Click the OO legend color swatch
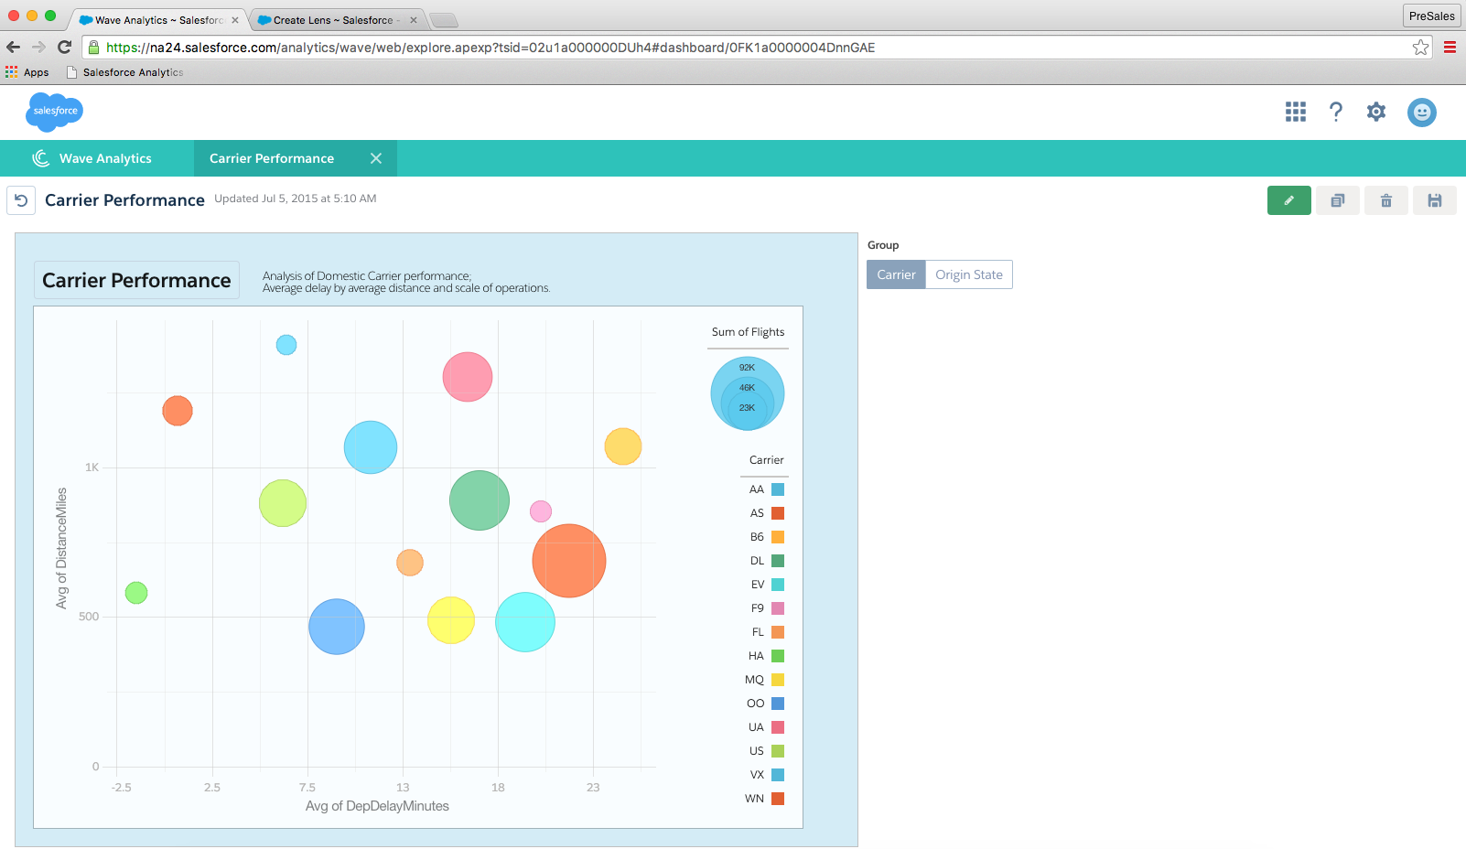This screenshot has height=849, width=1466. (778, 704)
